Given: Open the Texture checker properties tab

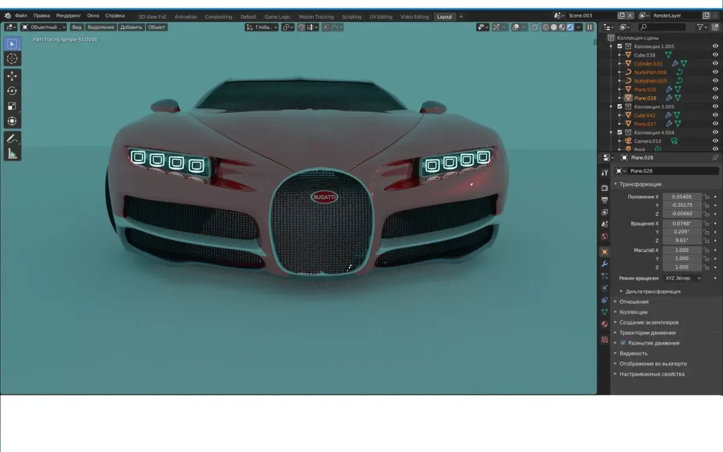Looking at the screenshot, I should (x=604, y=339).
